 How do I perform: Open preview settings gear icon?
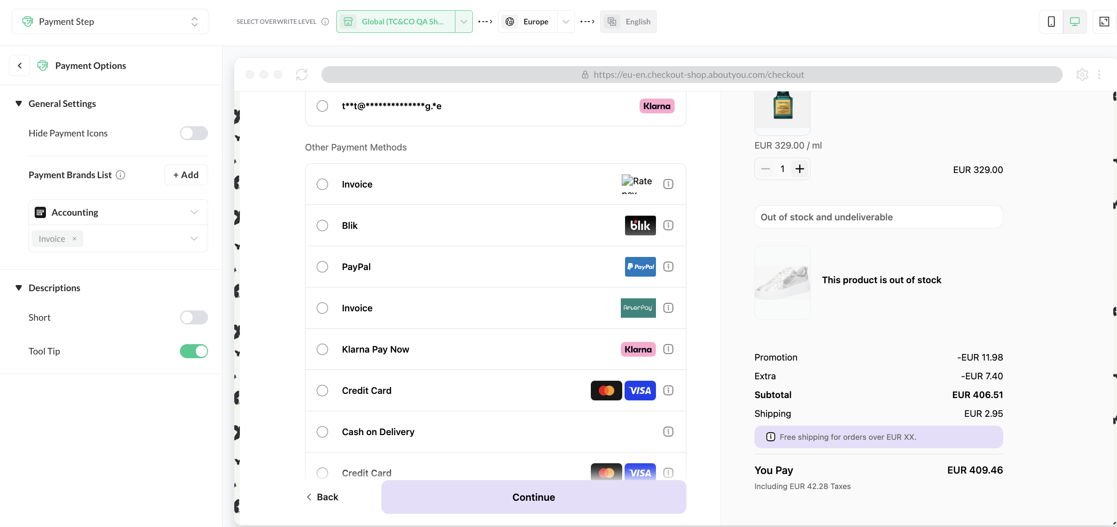tap(1082, 75)
